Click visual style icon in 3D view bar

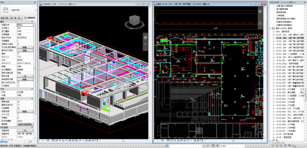click(57, 141)
